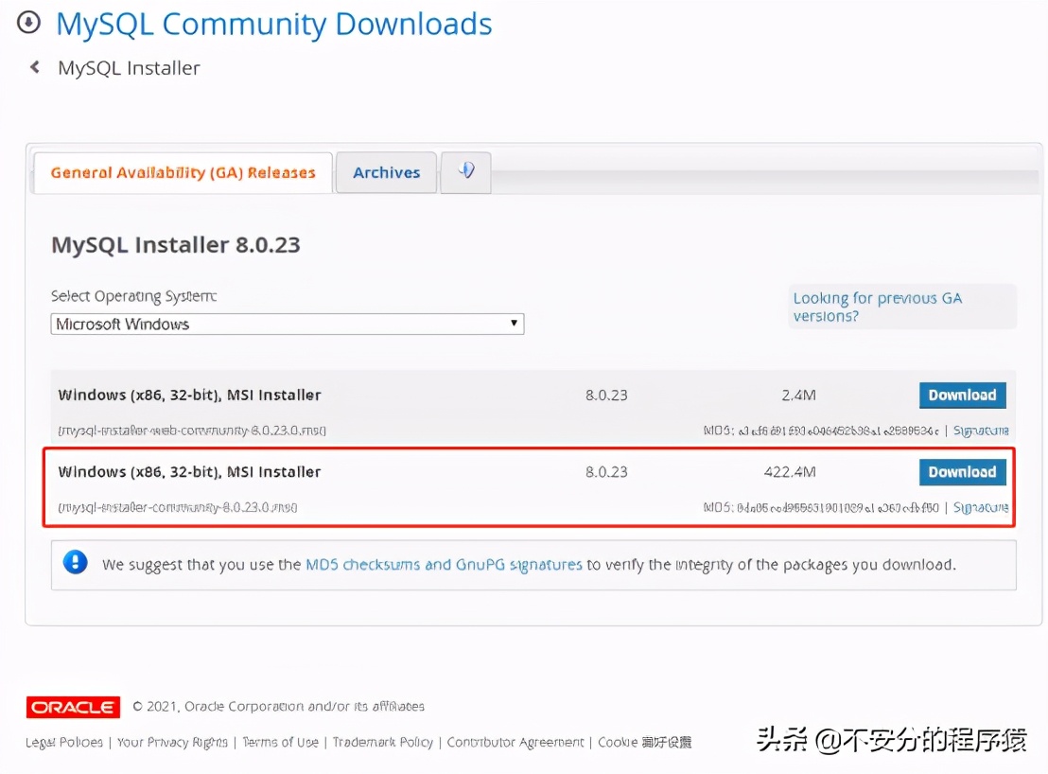Click the 422.4M file size text
Image resolution: width=1048 pixels, height=774 pixels.
tap(790, 472)
